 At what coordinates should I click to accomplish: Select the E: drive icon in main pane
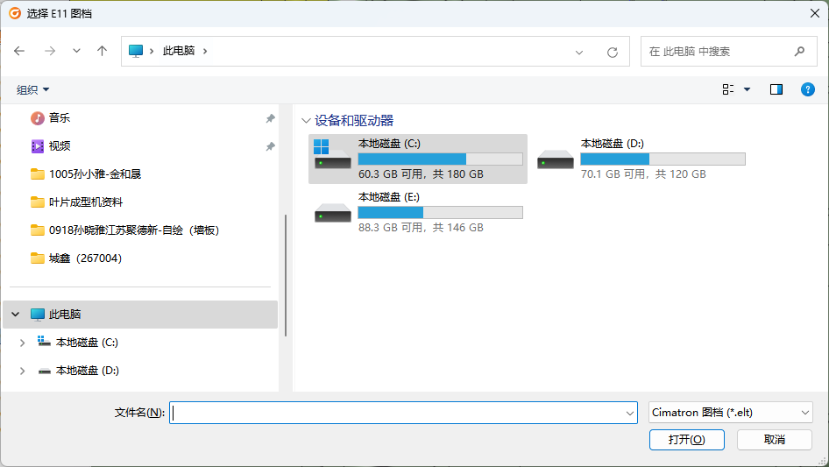click(332, 213)
